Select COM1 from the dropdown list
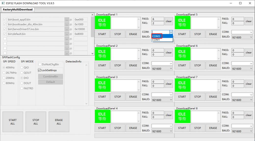This screenshot has width=255, height=141. (x=156, y=40)
